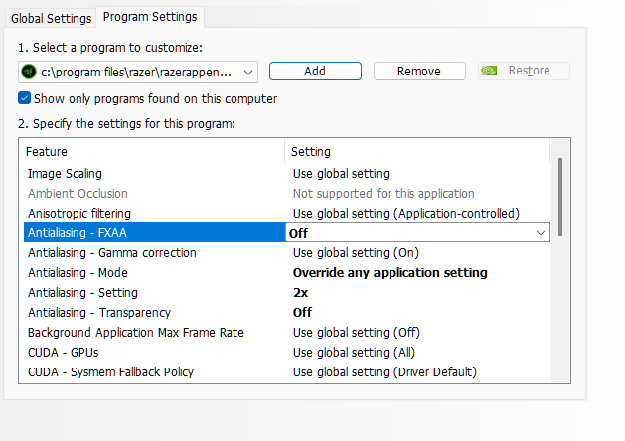Click the Razer program icon in dropdown

tap(29, 72)
